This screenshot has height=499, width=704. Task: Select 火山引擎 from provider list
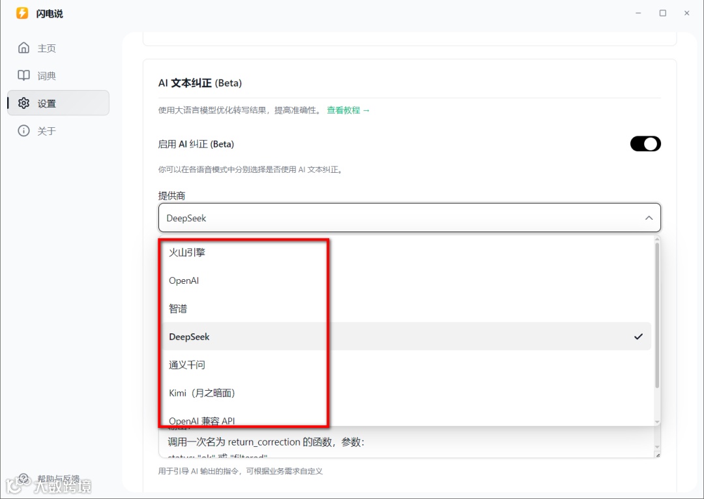[407, 252]
